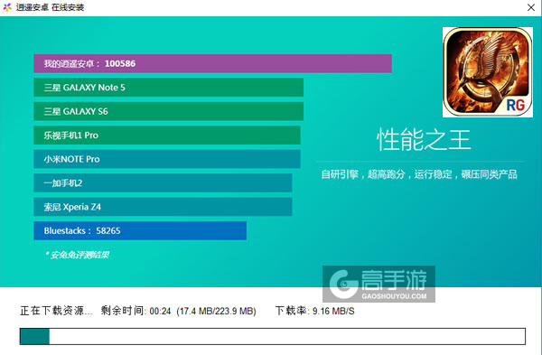Select the 一加手机2 bar
The image size is (542, 355).
coord(163,182)
